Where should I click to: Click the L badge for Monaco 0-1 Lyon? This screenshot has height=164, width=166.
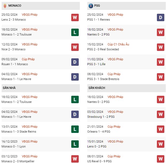tap(75, 144)
